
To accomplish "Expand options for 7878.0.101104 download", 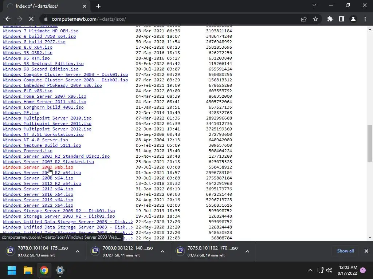I will (78, 251).
